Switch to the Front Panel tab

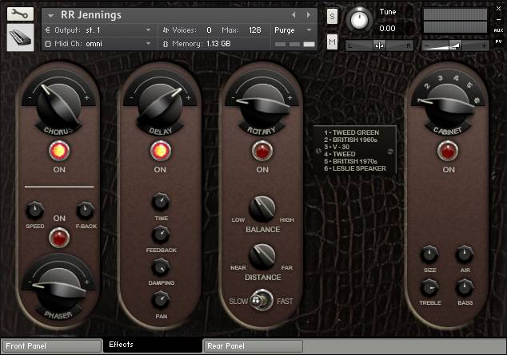[52, 346]
